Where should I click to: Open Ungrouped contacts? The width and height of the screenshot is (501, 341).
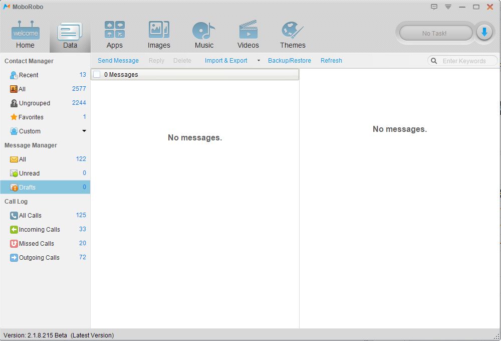(x=45, y=103)
